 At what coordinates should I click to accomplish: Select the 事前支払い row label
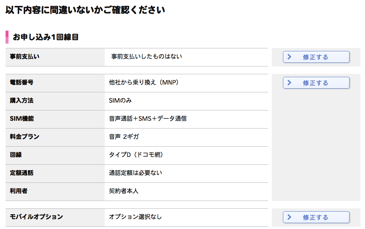click(x=24, y=57)
